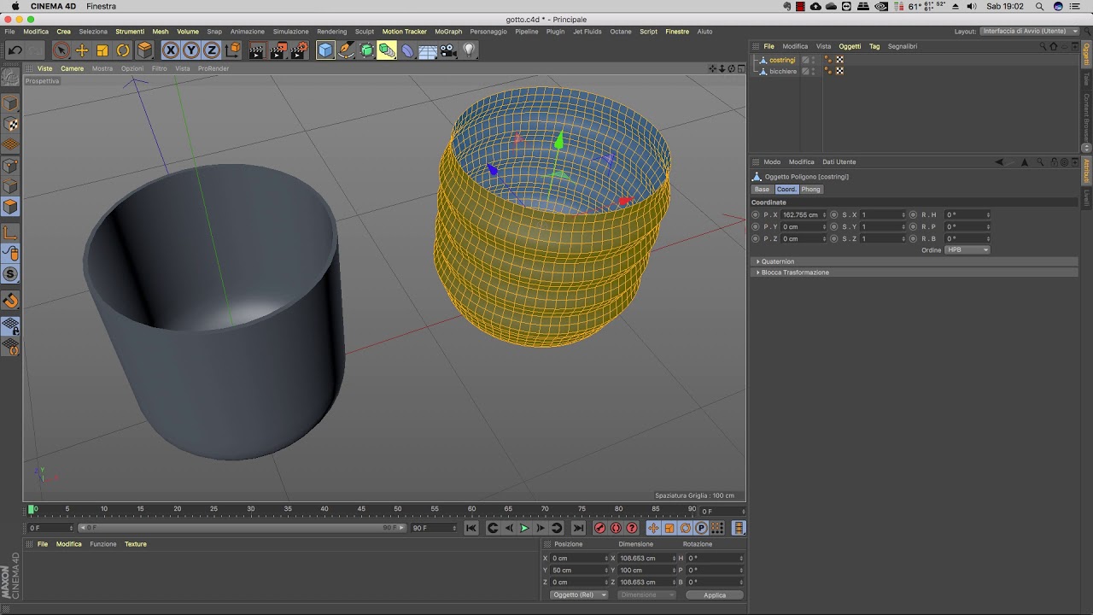Toggle Rotation keyframe recording
1093x615 pixels.
685,528
